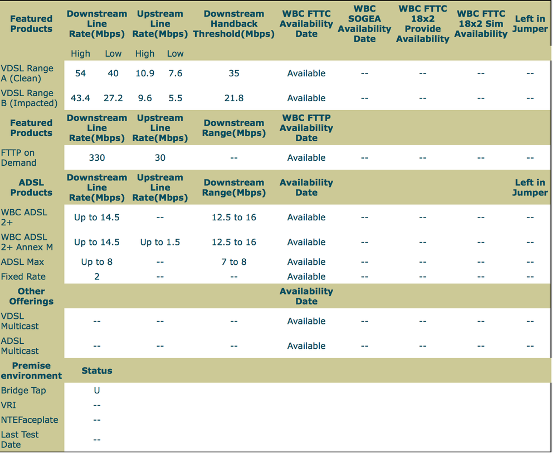Click 'WBC FTTP Availability Date' header
Image resolution: width=556 pixels, height=454 pixels.
(306, 128)
